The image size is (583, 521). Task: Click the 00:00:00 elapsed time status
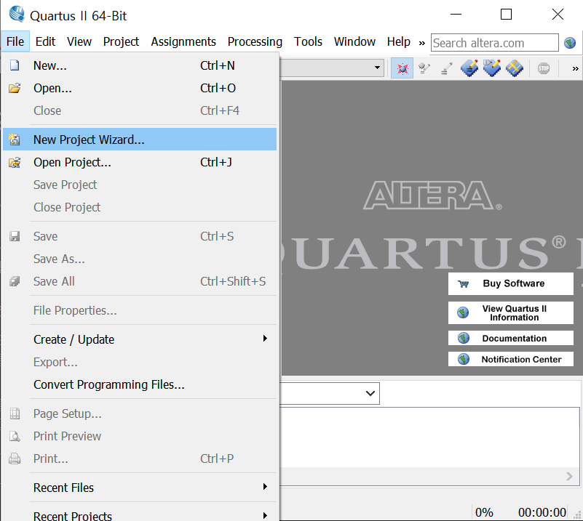[x=542, y=512]
